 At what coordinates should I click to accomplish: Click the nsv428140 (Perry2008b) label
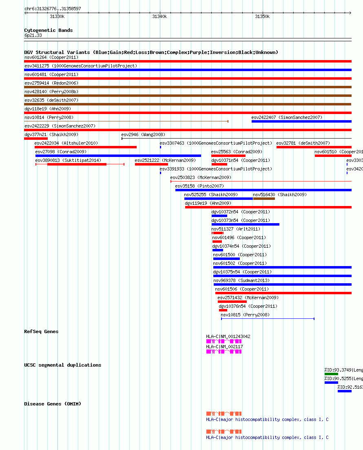pos(51,92)
